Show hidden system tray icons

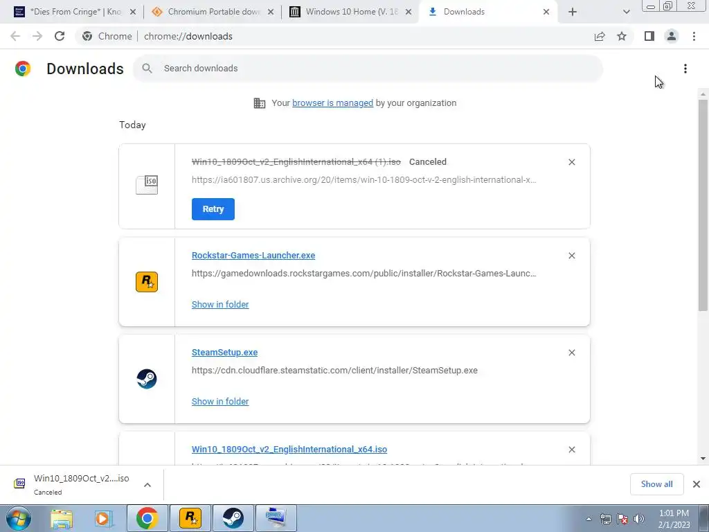click(x=589, y=519)
